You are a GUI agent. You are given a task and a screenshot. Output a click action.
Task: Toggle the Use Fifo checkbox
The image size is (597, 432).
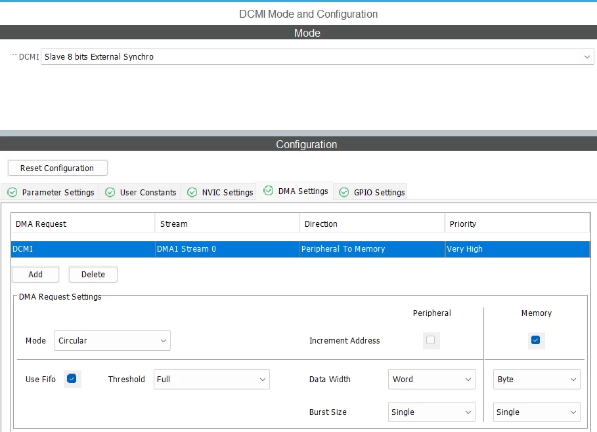coord(72,378)
